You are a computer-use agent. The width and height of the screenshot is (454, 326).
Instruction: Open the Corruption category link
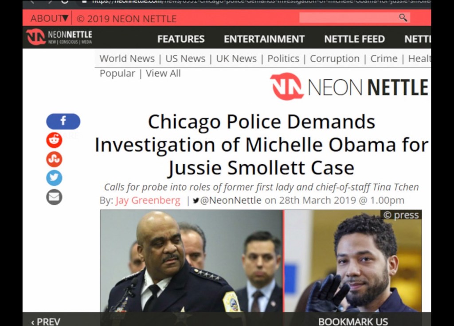(335, 59)
